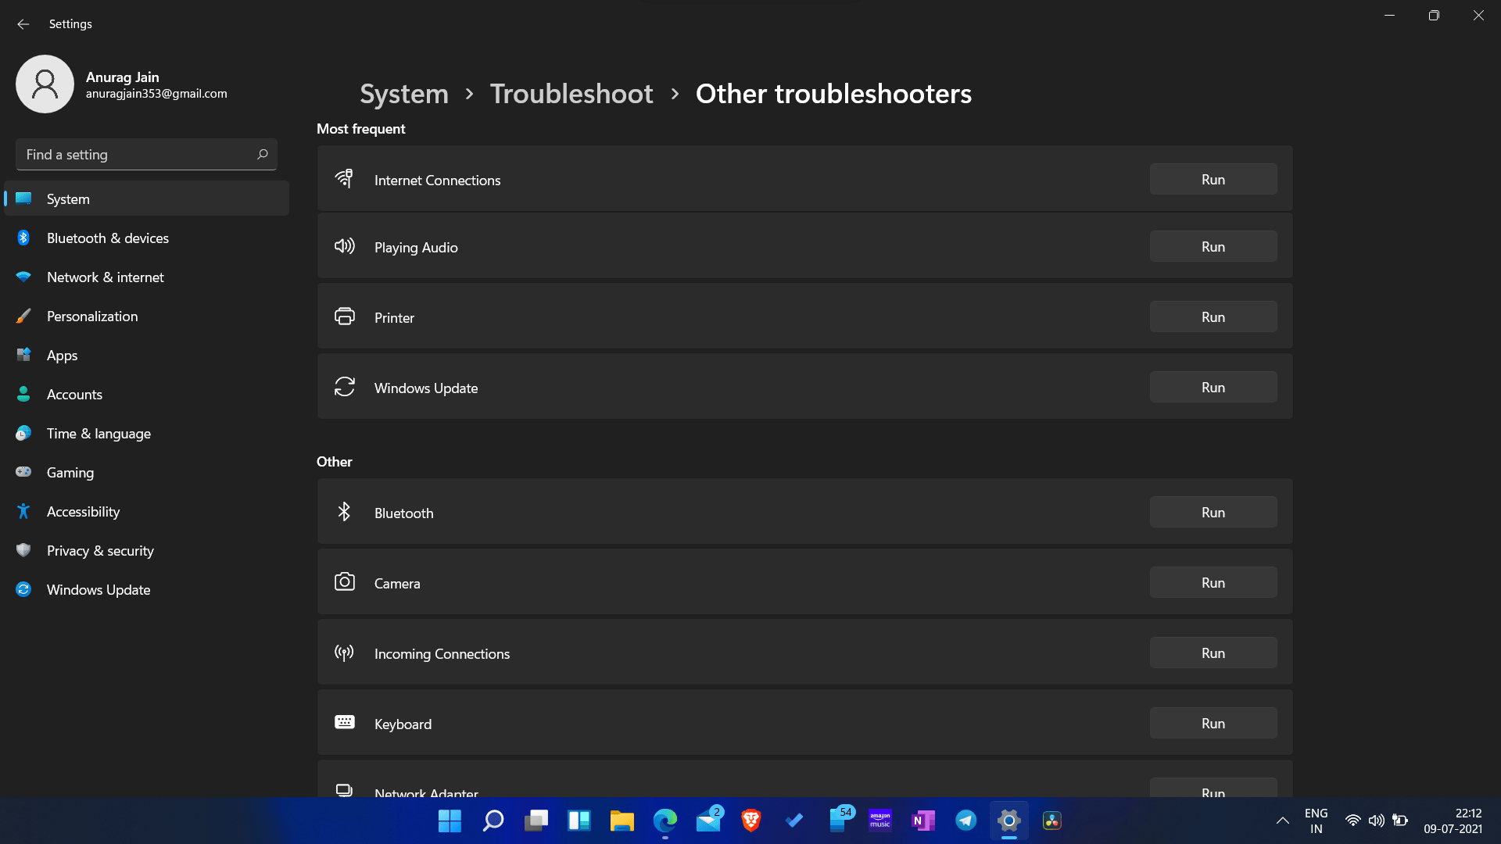Open Windows Update in the sidebar
Viewport: 1501px width, 844px height.
[98, 590]
